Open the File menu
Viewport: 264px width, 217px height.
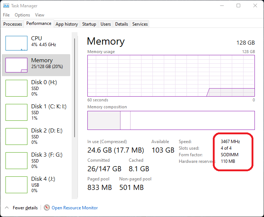click(6, 15)
